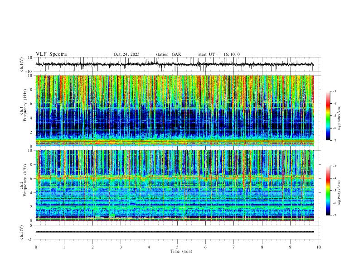Click the 2 minute tick label on time axis
Image resolution: width=359 pixels, height=277 pixels.
[92, 247]
